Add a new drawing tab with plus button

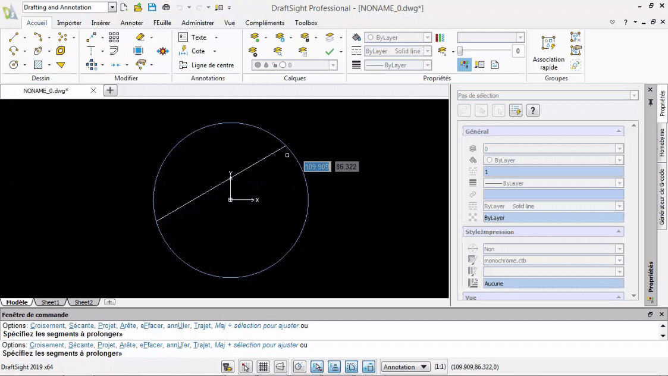[110, 90]
